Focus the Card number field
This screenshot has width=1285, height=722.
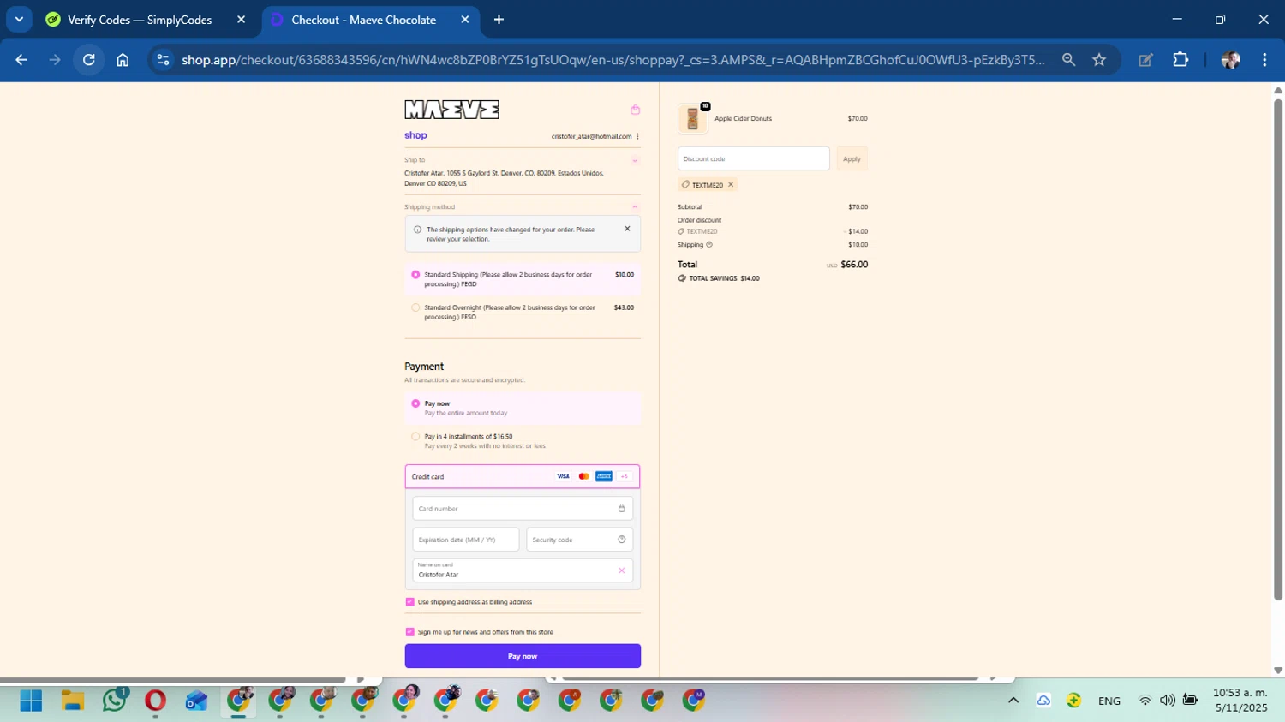coord(523,509)
